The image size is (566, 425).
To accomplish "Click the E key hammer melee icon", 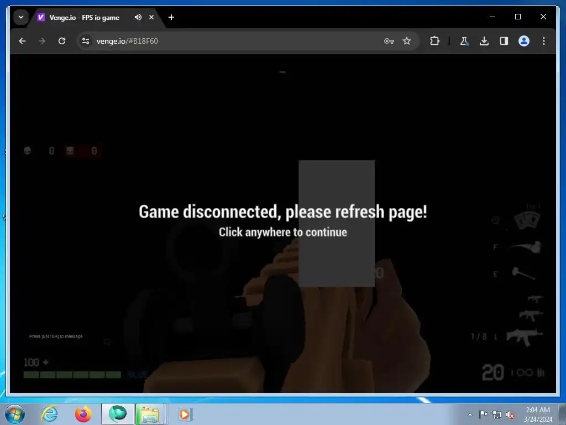I will [x=523, y=273].
